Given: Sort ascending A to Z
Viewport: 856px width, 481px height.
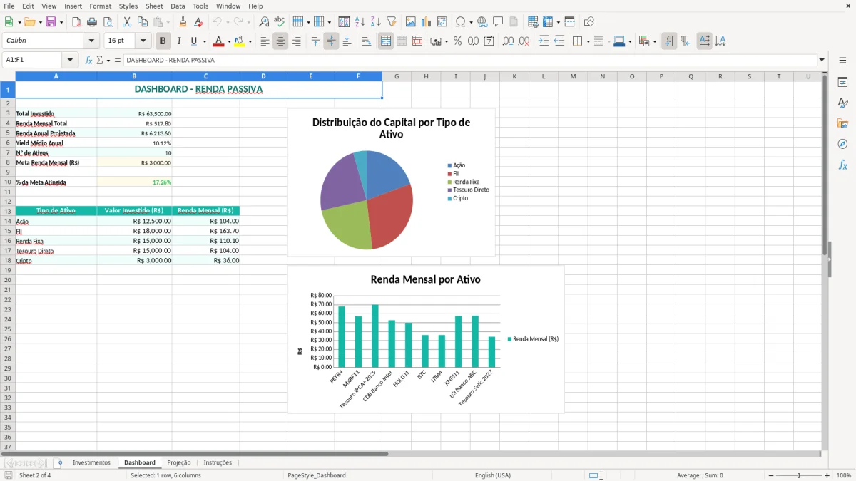Looking at the screenshot, I should [x=360, y=22].
